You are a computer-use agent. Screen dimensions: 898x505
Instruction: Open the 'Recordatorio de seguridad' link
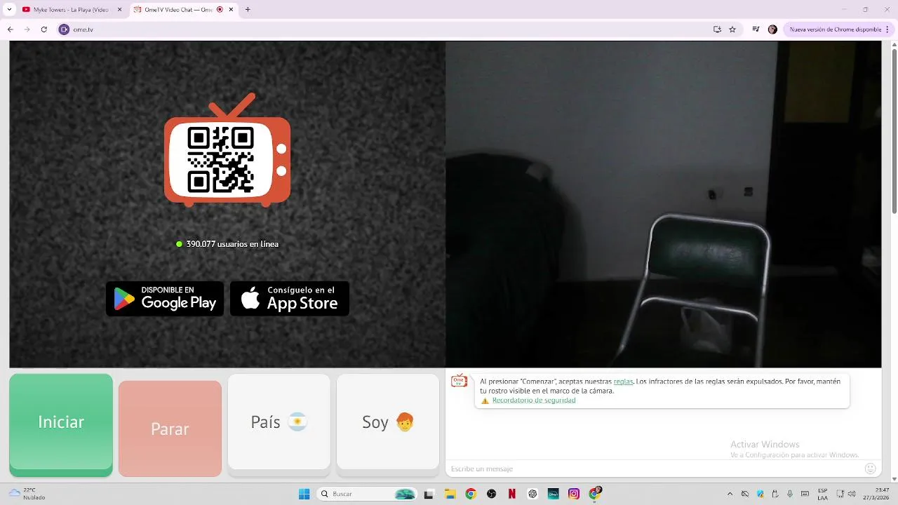pos(534,400)
